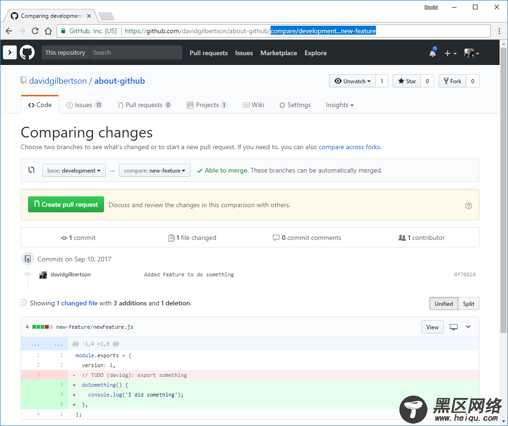Click the commit comments speech bubble icon
This screenshot has width=508, height=426.
(276, 238)
